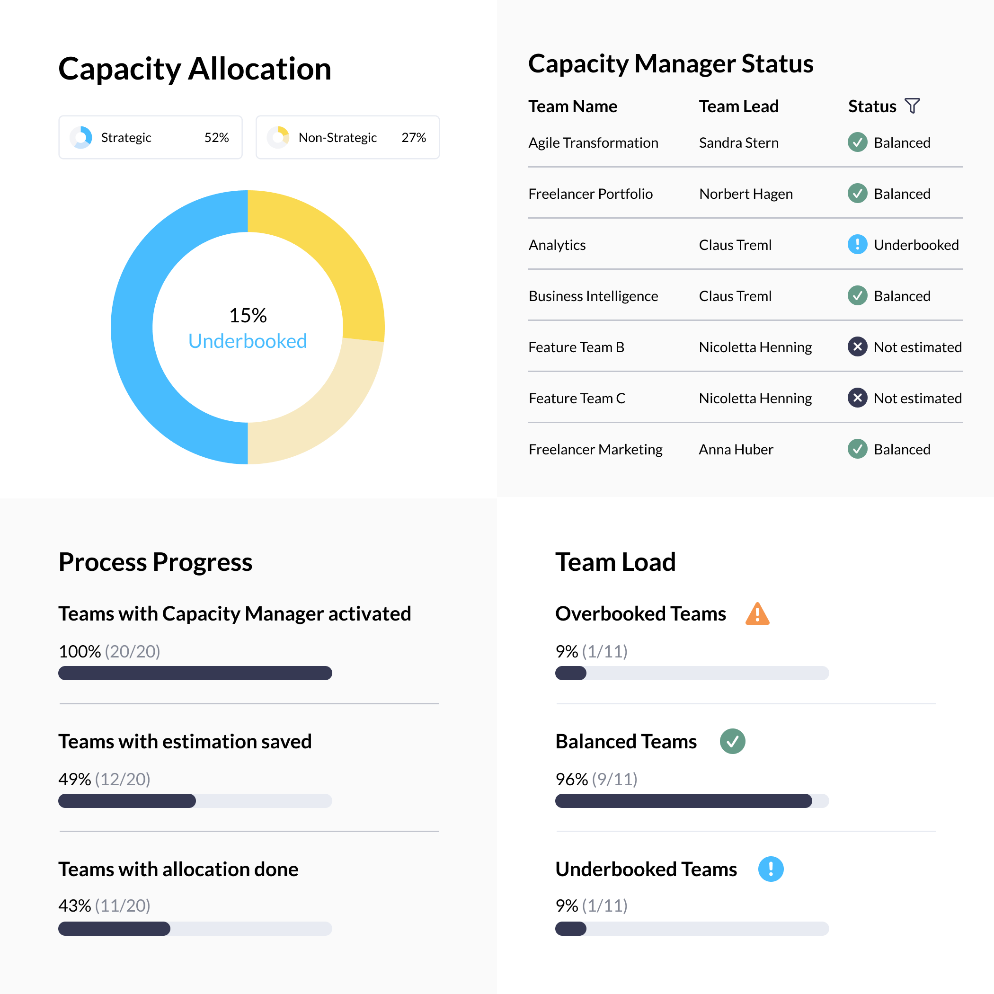Viewport: 994px width, 994px height.
Task: Click the Not estimated icon for Feature Team C
Action: [857, 398]
